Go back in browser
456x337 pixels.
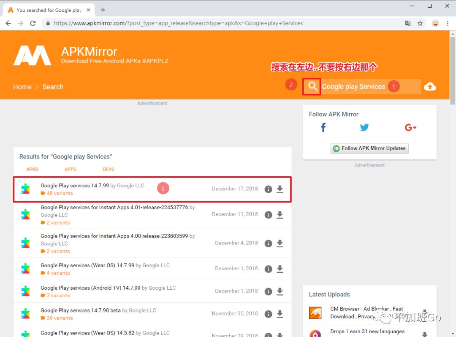(x=8, y=23)
